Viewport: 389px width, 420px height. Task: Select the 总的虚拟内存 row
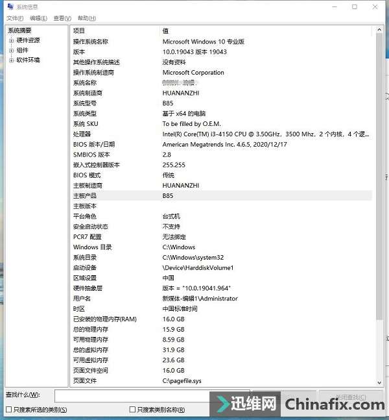tap(221, 350)
